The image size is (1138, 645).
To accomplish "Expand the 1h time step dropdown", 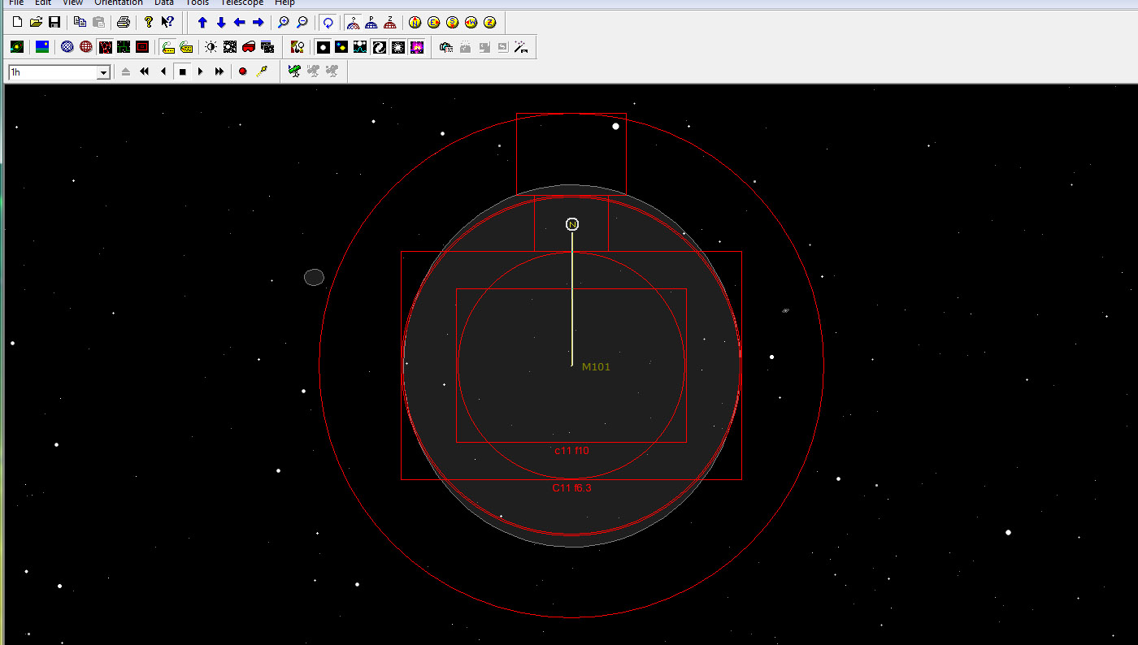I will click(x=103, y=73).
